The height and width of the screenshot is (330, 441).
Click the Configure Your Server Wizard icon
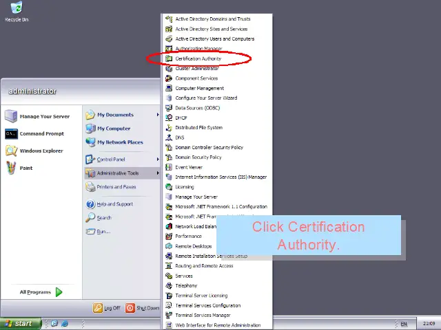(x=169, y=98)
